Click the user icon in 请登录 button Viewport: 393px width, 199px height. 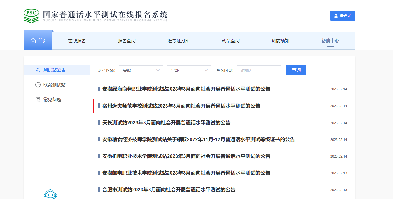[x=336, y=16]
